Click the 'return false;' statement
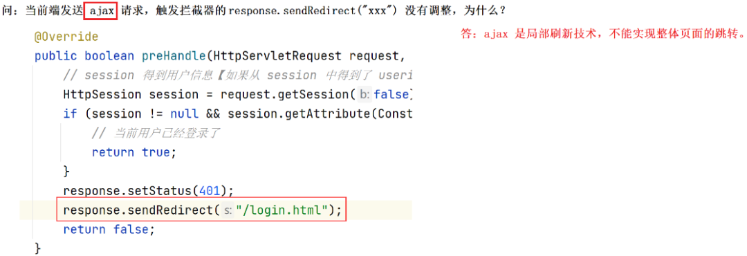The height and width of the screenshot is (256, 747). point(109,229)
